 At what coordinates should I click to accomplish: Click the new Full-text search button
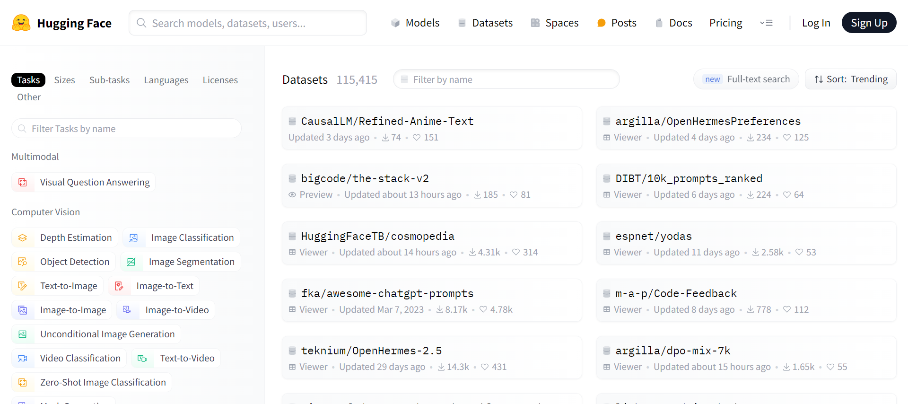[x=746, y=79]
